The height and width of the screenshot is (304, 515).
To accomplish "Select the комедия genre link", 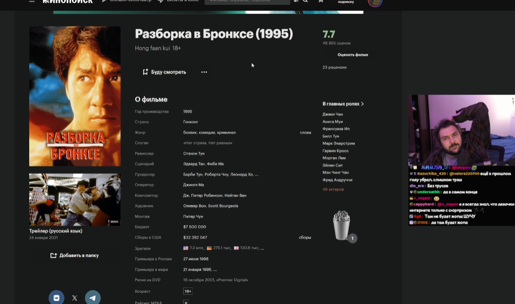I will [207, 132].
